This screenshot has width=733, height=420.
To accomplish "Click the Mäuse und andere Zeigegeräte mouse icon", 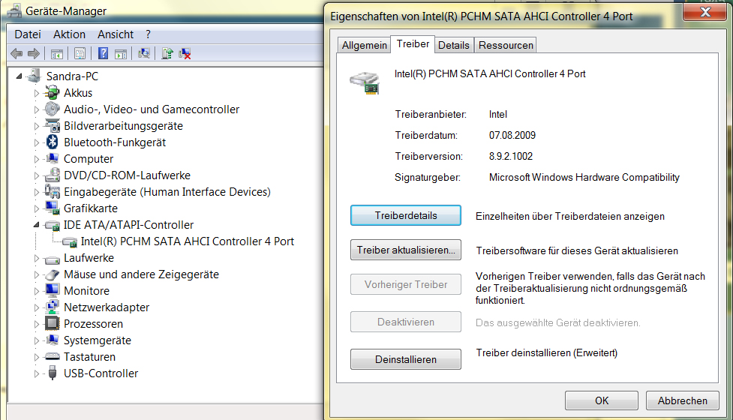I will [52, 274].
